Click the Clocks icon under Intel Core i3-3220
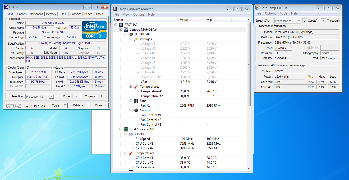 131,134
